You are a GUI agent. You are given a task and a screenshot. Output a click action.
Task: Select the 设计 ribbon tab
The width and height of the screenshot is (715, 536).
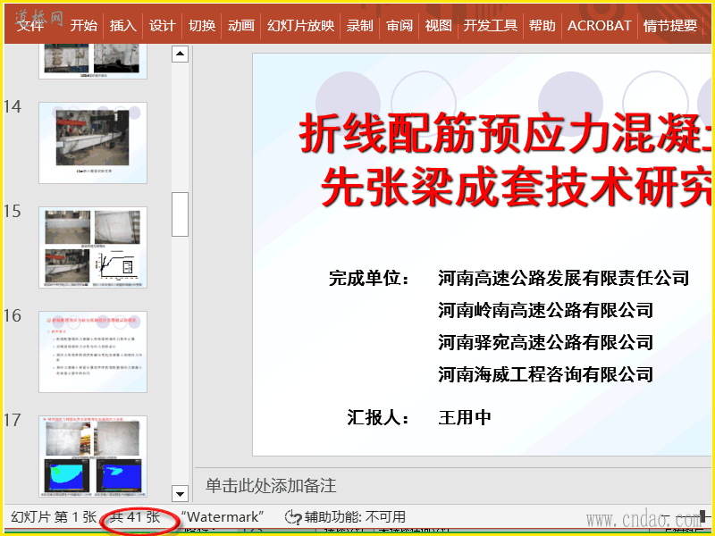click(162, 26)
